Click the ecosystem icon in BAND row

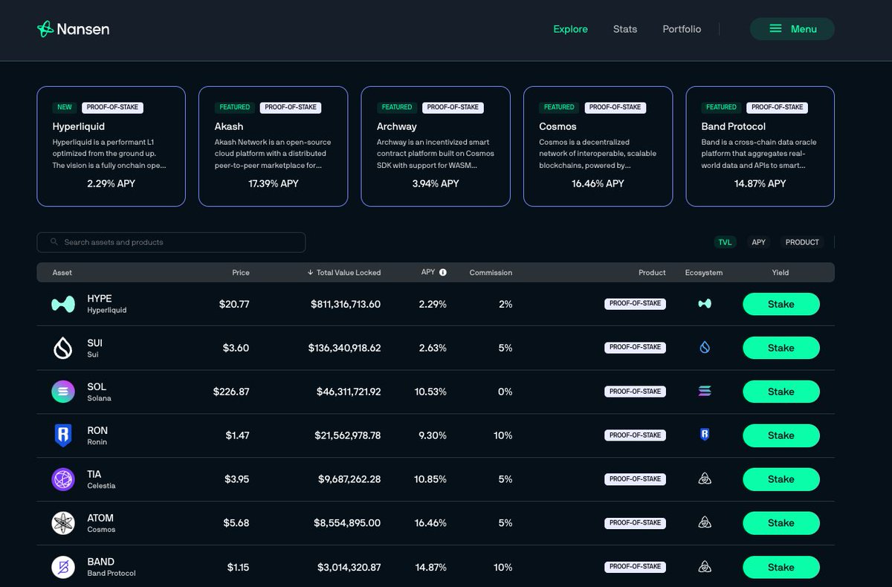705,567
